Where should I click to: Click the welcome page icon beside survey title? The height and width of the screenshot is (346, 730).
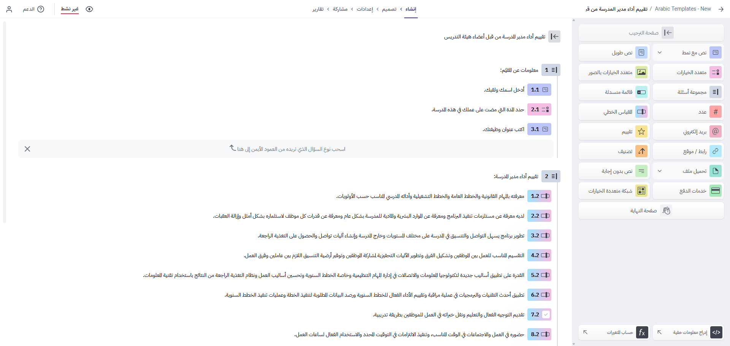(554, 36)
